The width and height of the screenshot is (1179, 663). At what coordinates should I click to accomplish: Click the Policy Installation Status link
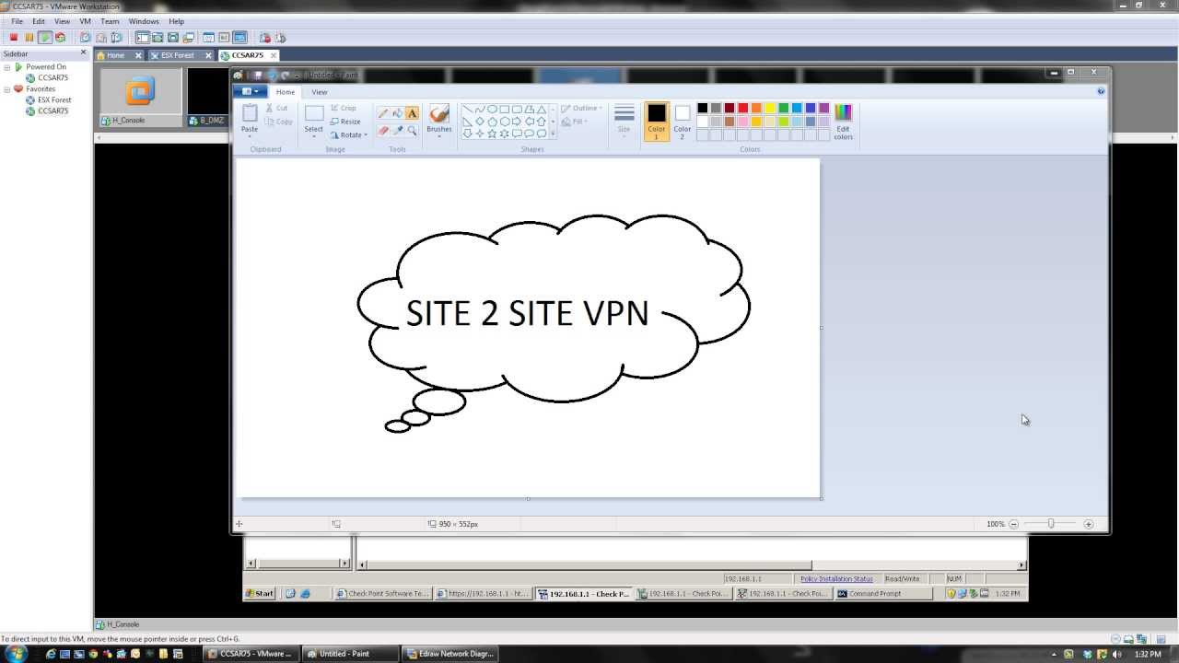[836, 579]
